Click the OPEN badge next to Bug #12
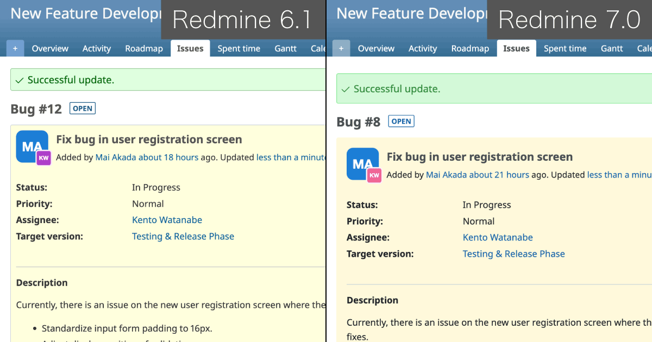 tap(83, 109)
